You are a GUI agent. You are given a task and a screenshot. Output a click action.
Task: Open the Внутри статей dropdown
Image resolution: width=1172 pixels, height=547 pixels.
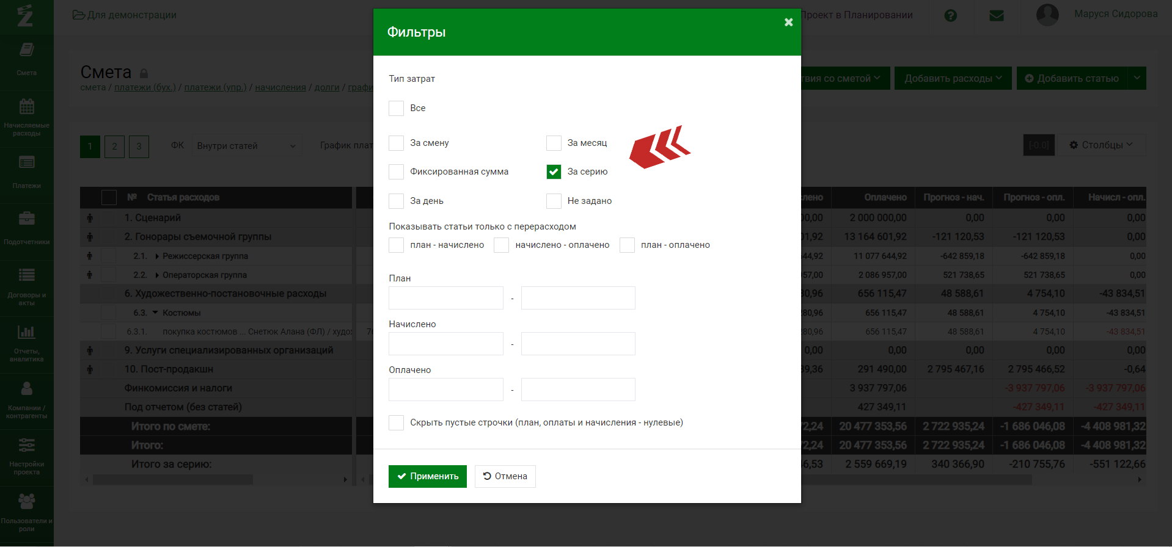(x=246, y=146)
